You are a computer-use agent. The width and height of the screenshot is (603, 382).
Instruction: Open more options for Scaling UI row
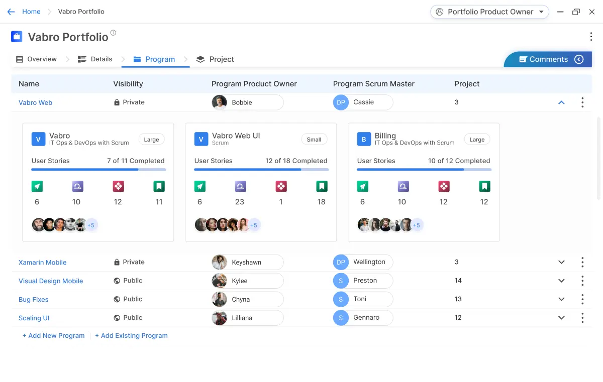coord(582,318)
